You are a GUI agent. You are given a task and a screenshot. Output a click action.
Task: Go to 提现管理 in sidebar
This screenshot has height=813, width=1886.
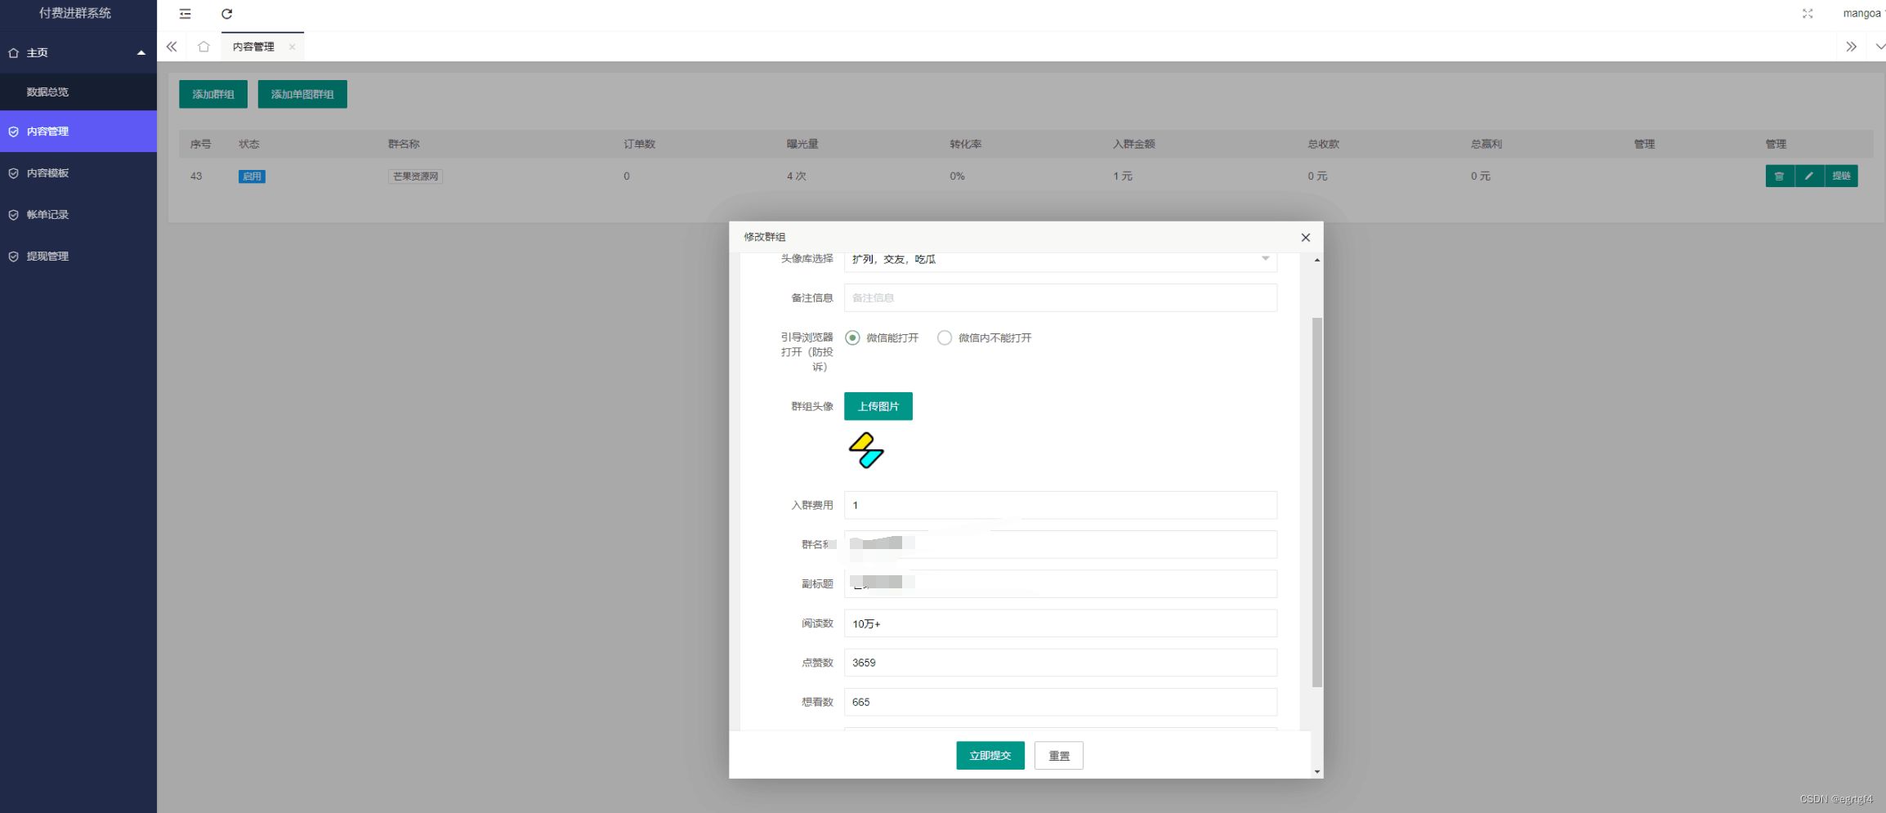tap(47, 257)
